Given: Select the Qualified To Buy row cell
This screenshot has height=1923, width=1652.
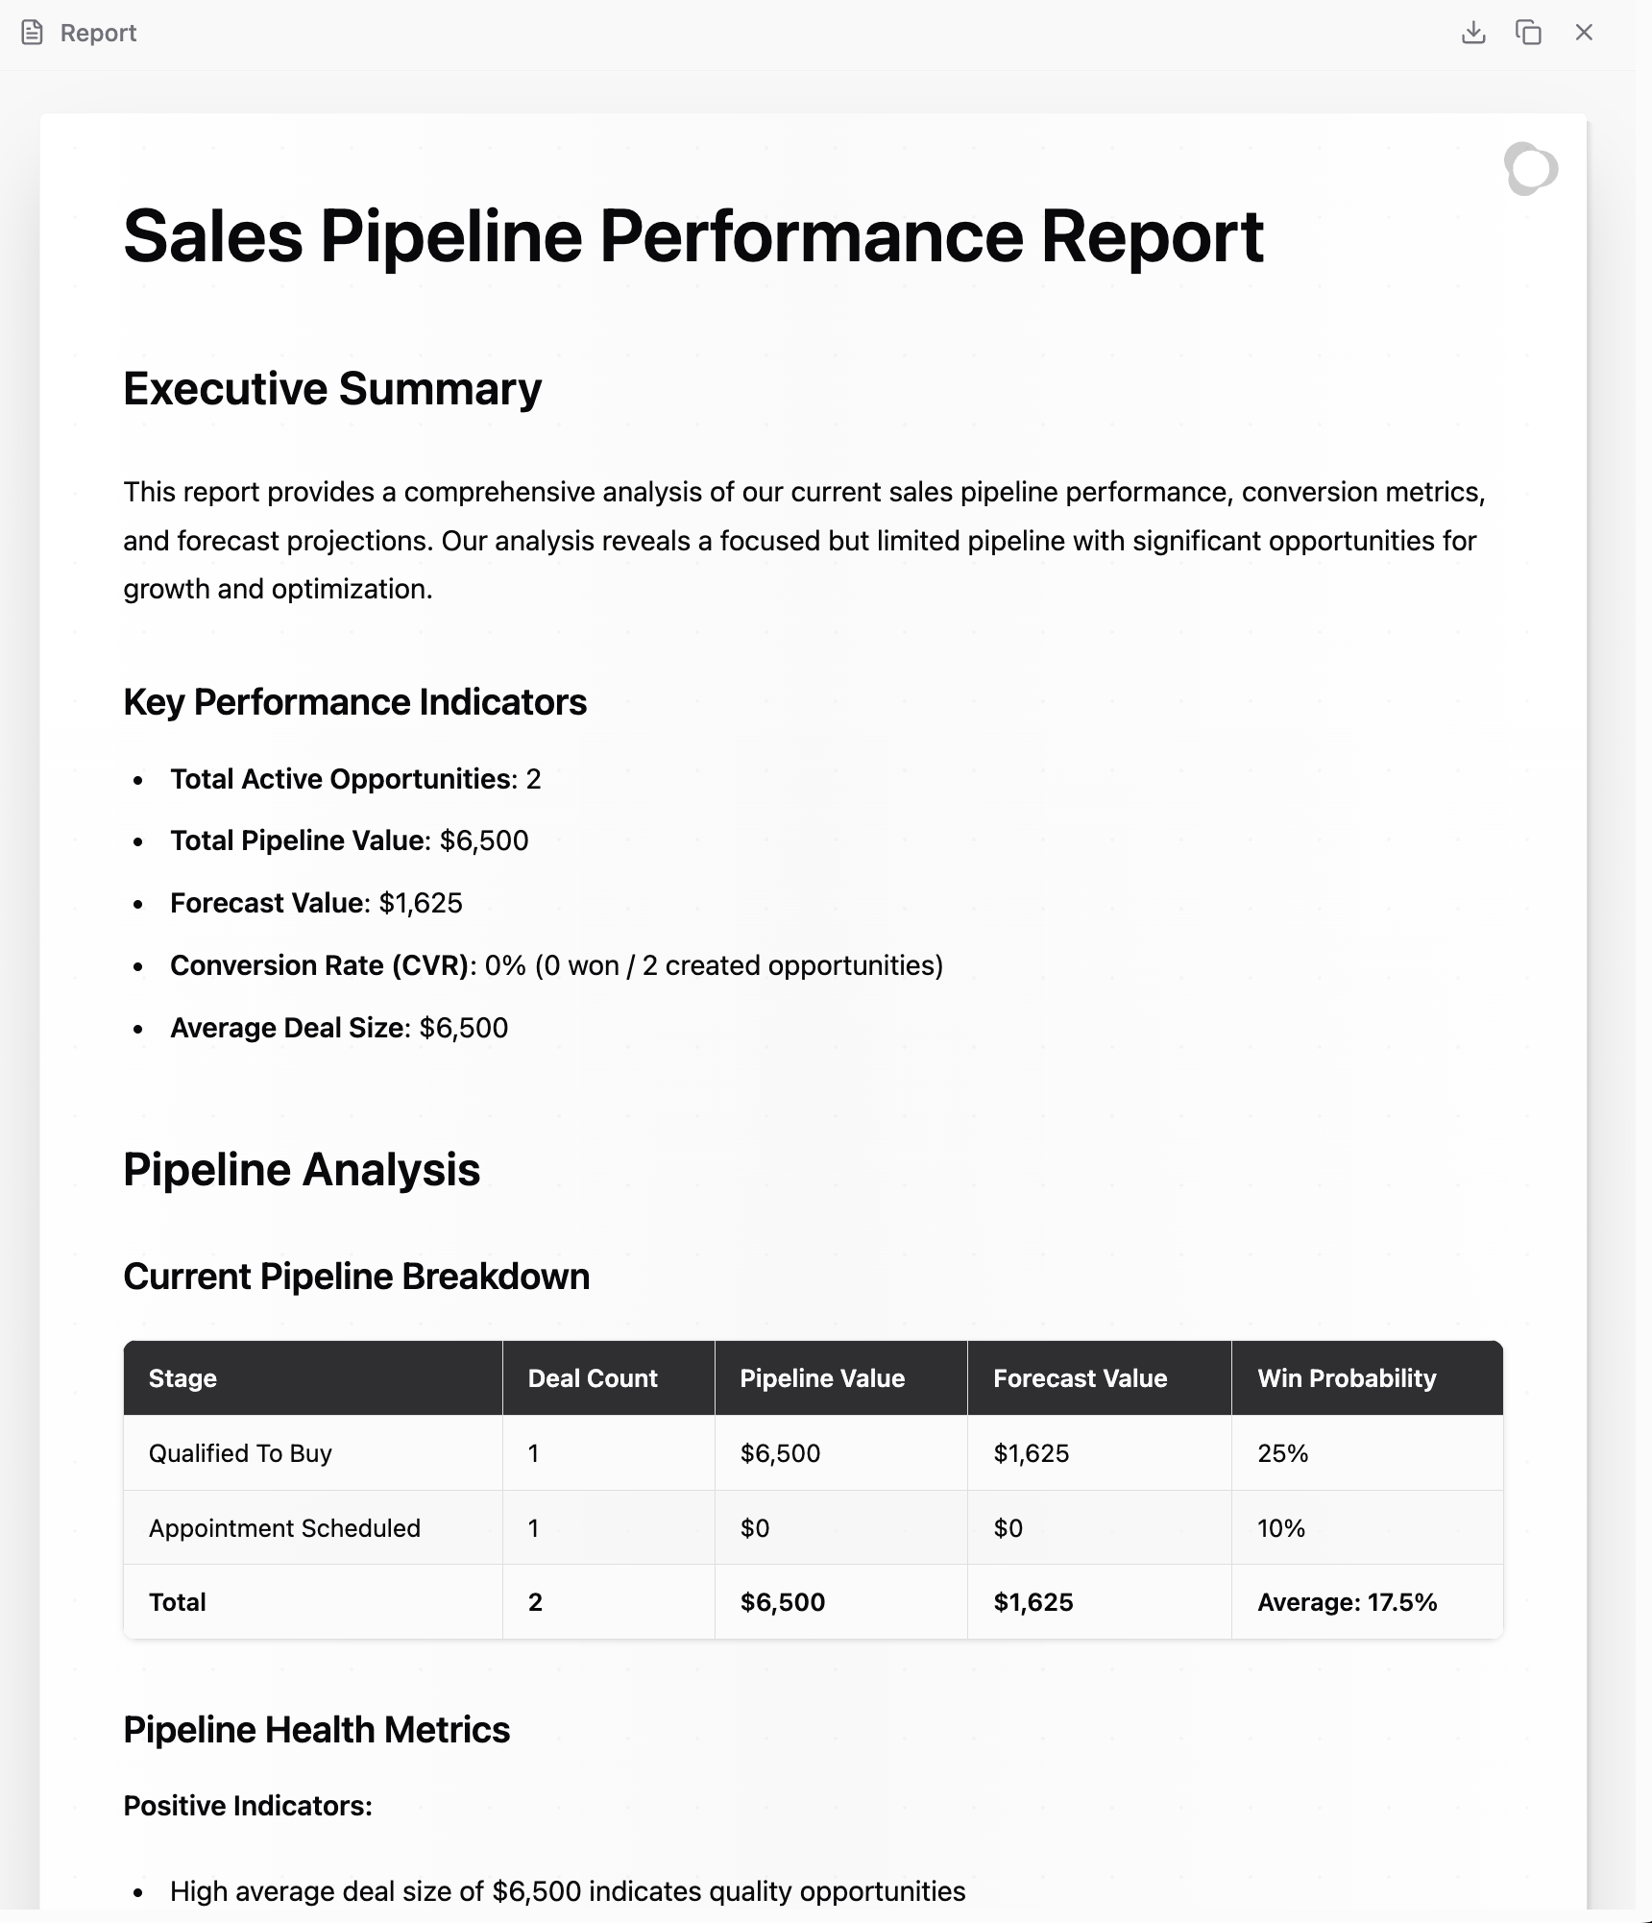Looking at the screenshot, I should [x=240, y=1453].
